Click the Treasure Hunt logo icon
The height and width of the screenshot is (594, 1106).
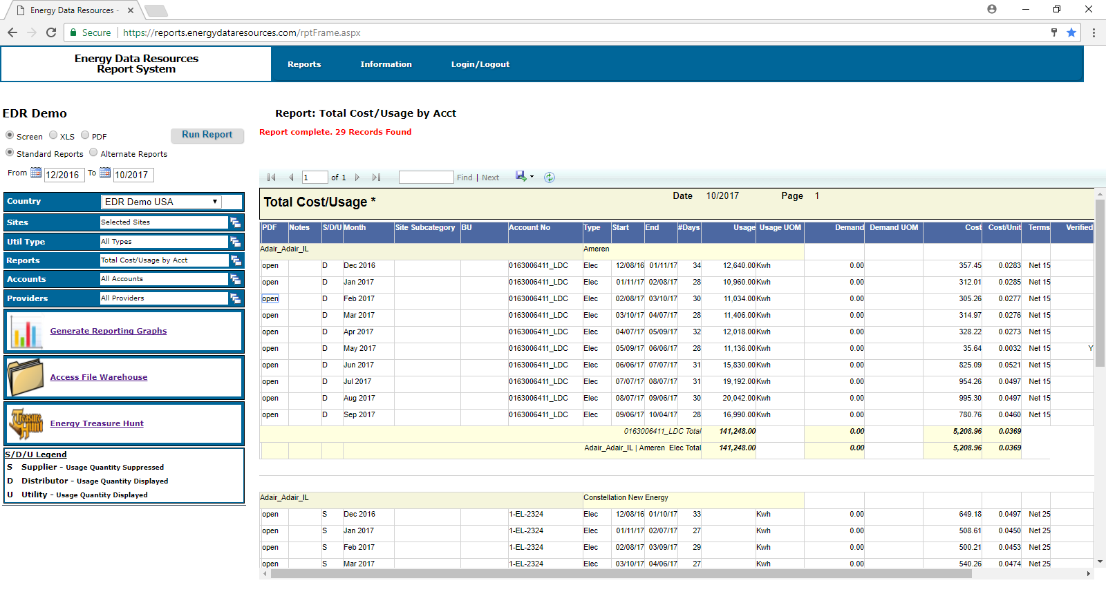27,423
